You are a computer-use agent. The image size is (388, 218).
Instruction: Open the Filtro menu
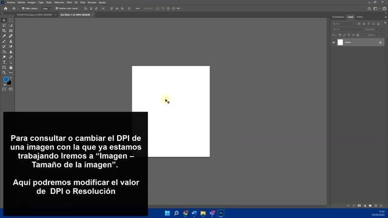tap(69, 2)
